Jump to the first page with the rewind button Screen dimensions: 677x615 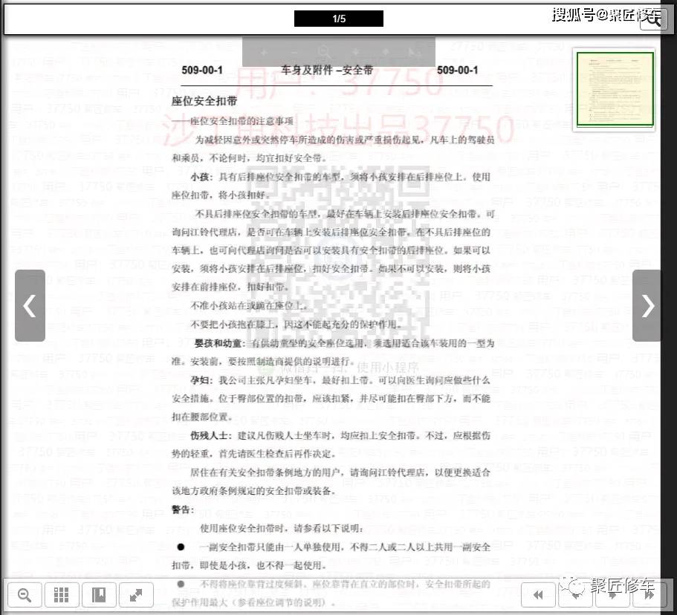pos(538,595)
